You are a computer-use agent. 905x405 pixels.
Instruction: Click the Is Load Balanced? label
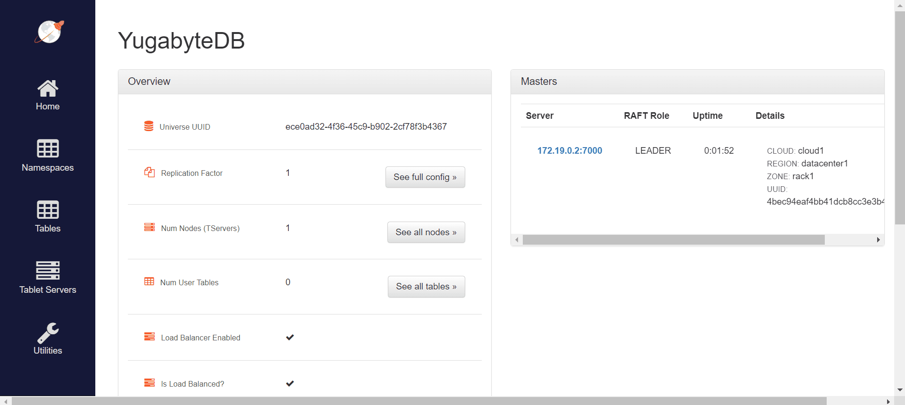[x=193, y=384]
